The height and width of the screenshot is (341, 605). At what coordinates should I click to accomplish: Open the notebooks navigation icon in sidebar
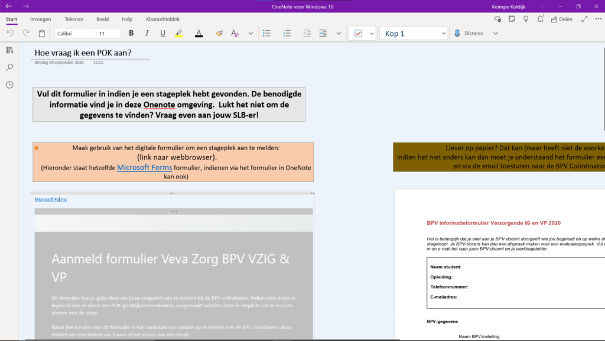pos(10,50)
